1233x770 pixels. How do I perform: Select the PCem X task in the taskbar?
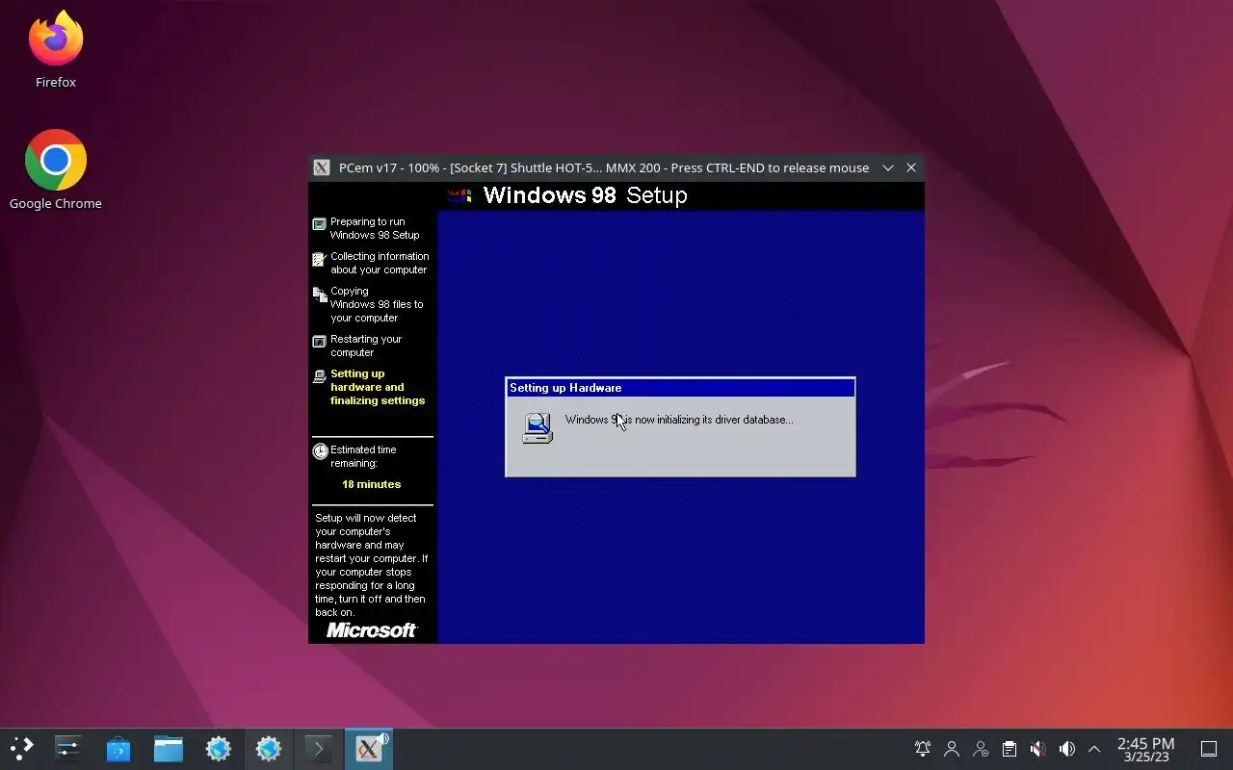click(x=369, y=749)
